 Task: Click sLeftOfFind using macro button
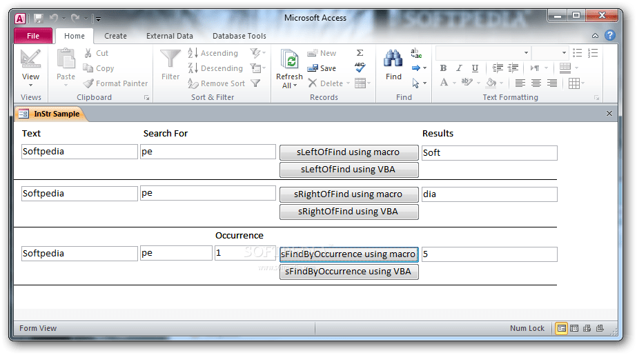[x=349, y=152]
